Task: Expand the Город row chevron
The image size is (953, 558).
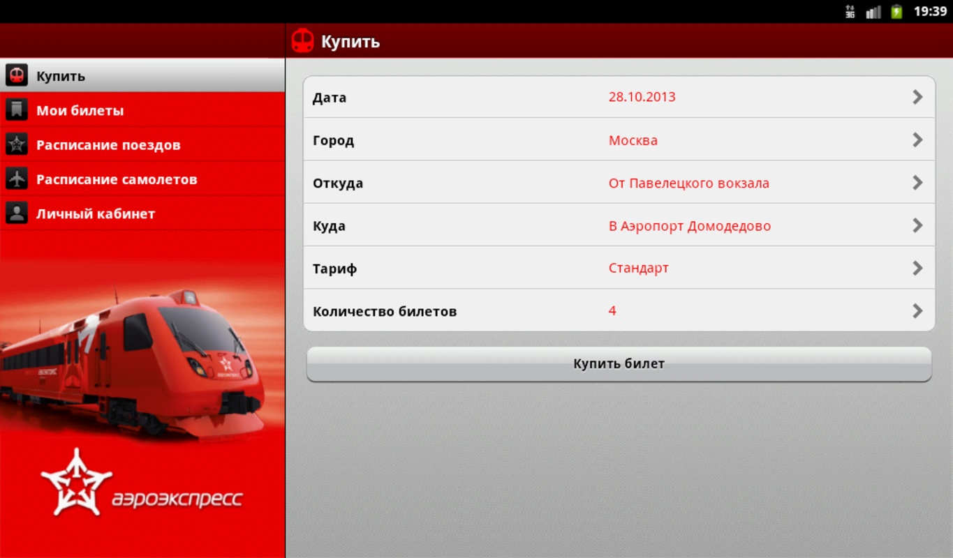Action: (x=917, y=139)
